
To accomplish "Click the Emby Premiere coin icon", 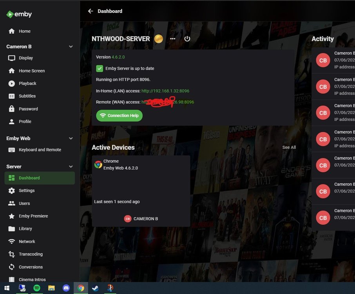I will click(x=158, y=39).
